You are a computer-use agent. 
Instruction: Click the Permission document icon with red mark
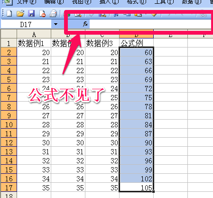click(42, 14)
